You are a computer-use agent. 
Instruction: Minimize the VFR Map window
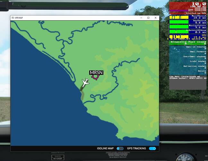[141, 18]
